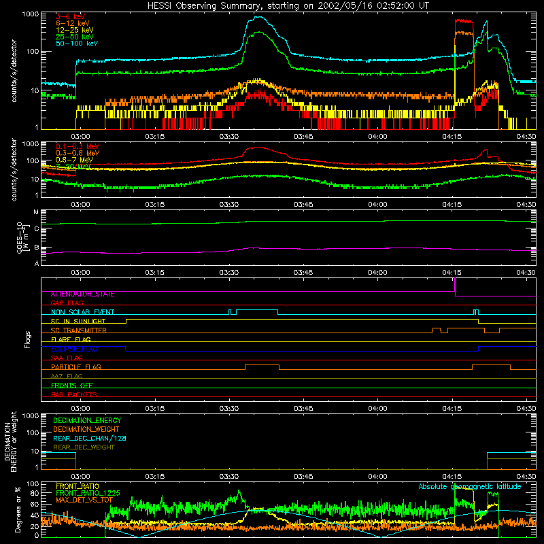The height and width of the screenshot is (544, 544).
Task: Click the yellow 0.8-7 MeV legend label
Action: click(x=74, y=160)
